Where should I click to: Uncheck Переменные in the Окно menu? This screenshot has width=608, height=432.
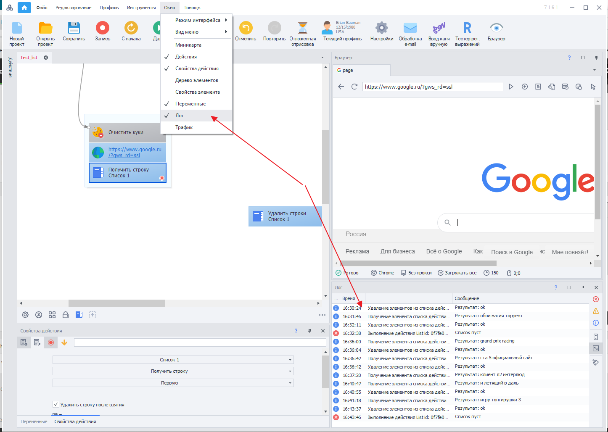point(196,104)
